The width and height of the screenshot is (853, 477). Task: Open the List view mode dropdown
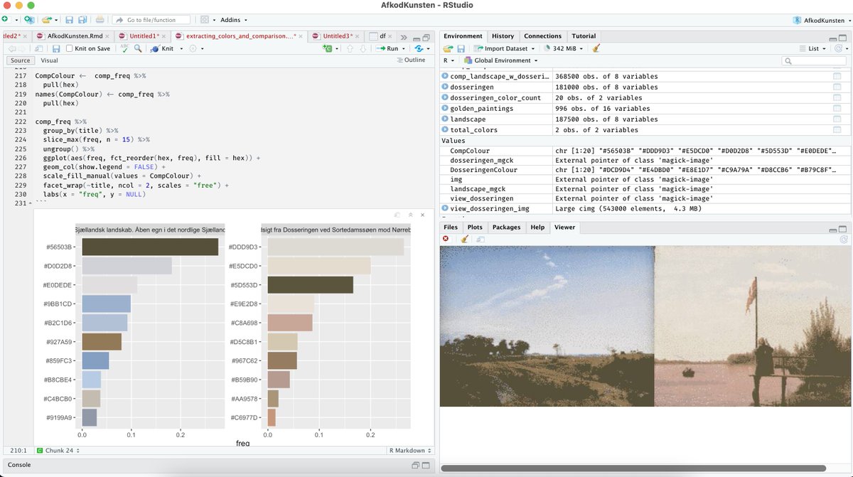coord(812,48)
